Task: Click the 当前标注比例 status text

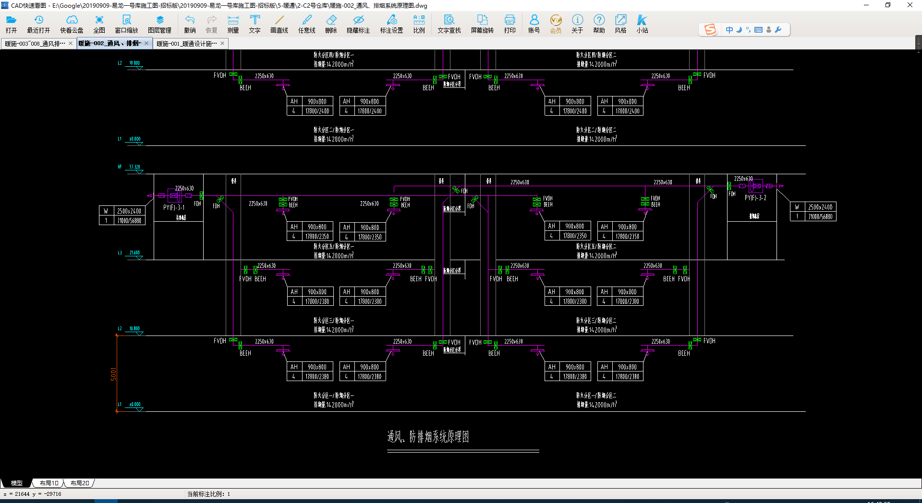Action: point(209,494)
